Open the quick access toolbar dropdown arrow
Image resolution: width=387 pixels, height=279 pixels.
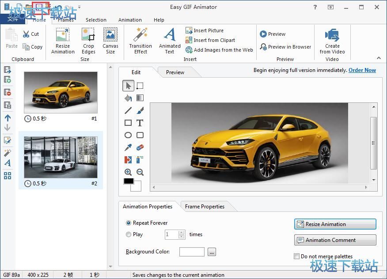coord(79,7)
